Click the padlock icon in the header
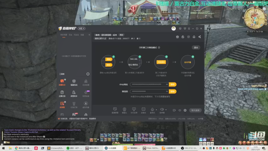 coord(183,37)
